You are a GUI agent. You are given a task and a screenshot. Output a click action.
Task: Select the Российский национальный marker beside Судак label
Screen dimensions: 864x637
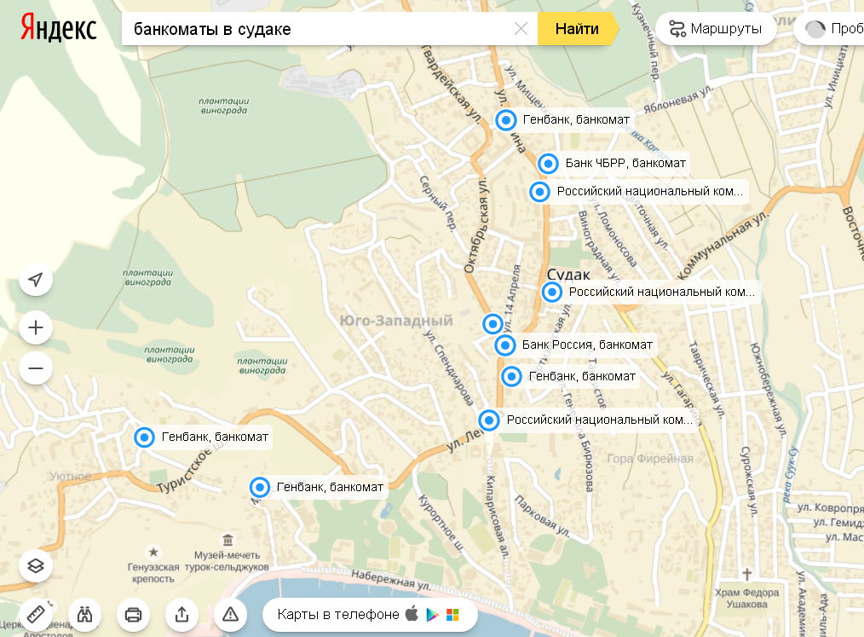(x=552, y=292)
